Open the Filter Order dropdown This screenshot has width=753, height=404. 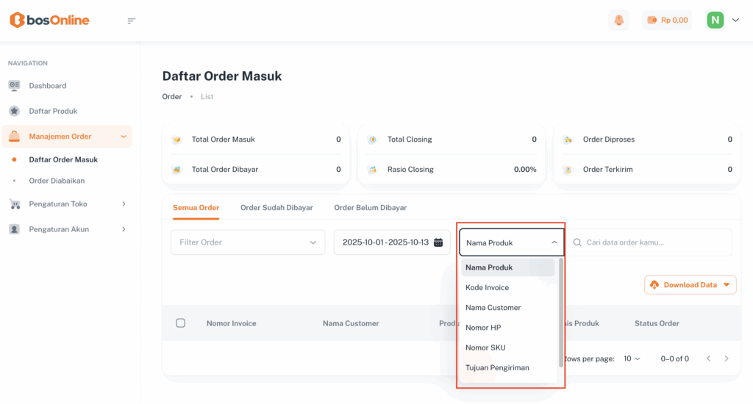pyautogui.click(x=248, y=242)
